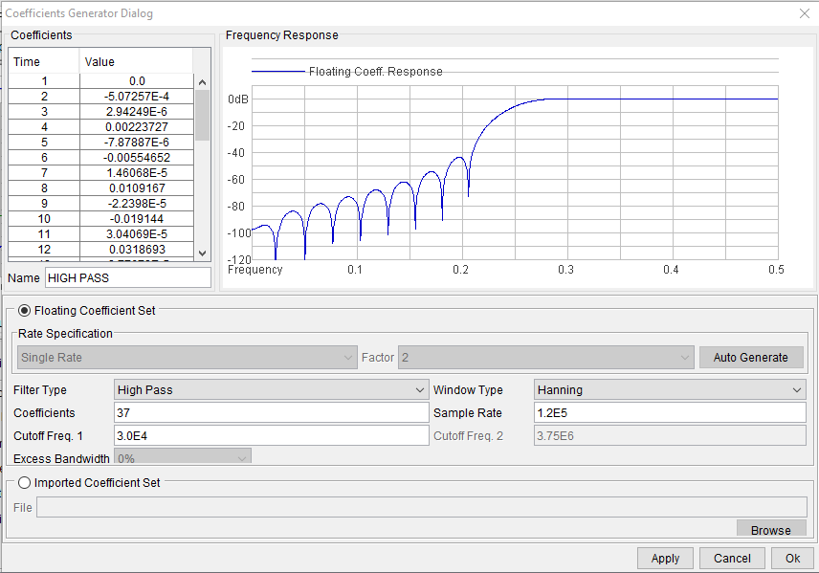Select the Imported Coefficient Set radio button

pyautogui.click(x=25, y=482)
